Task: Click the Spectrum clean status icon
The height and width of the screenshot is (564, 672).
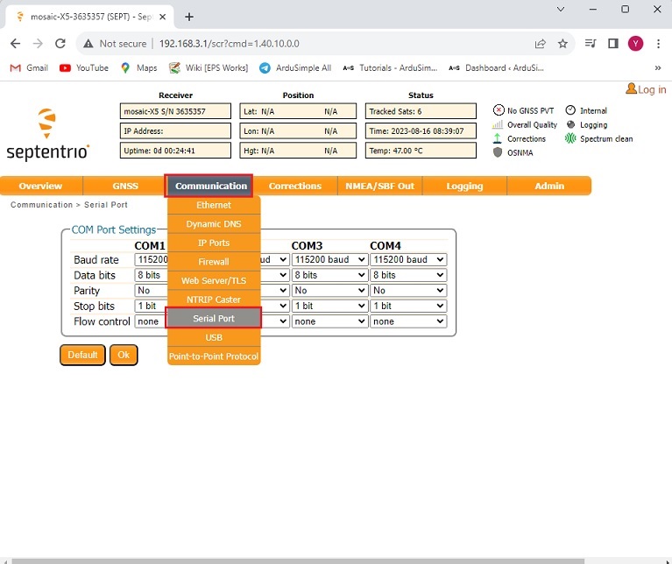Action: click(x=571, y=139)
